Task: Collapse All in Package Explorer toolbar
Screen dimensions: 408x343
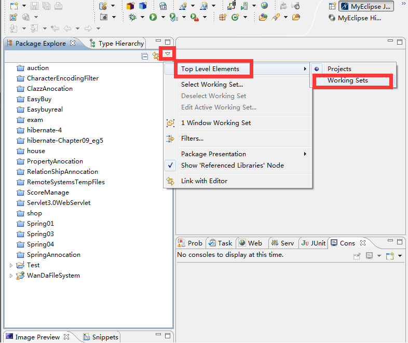Action: tap(145, 56)
